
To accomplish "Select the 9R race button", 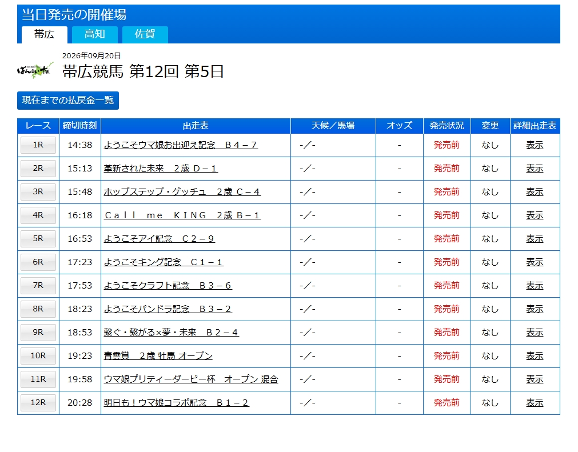I will (x=38, y=332).
